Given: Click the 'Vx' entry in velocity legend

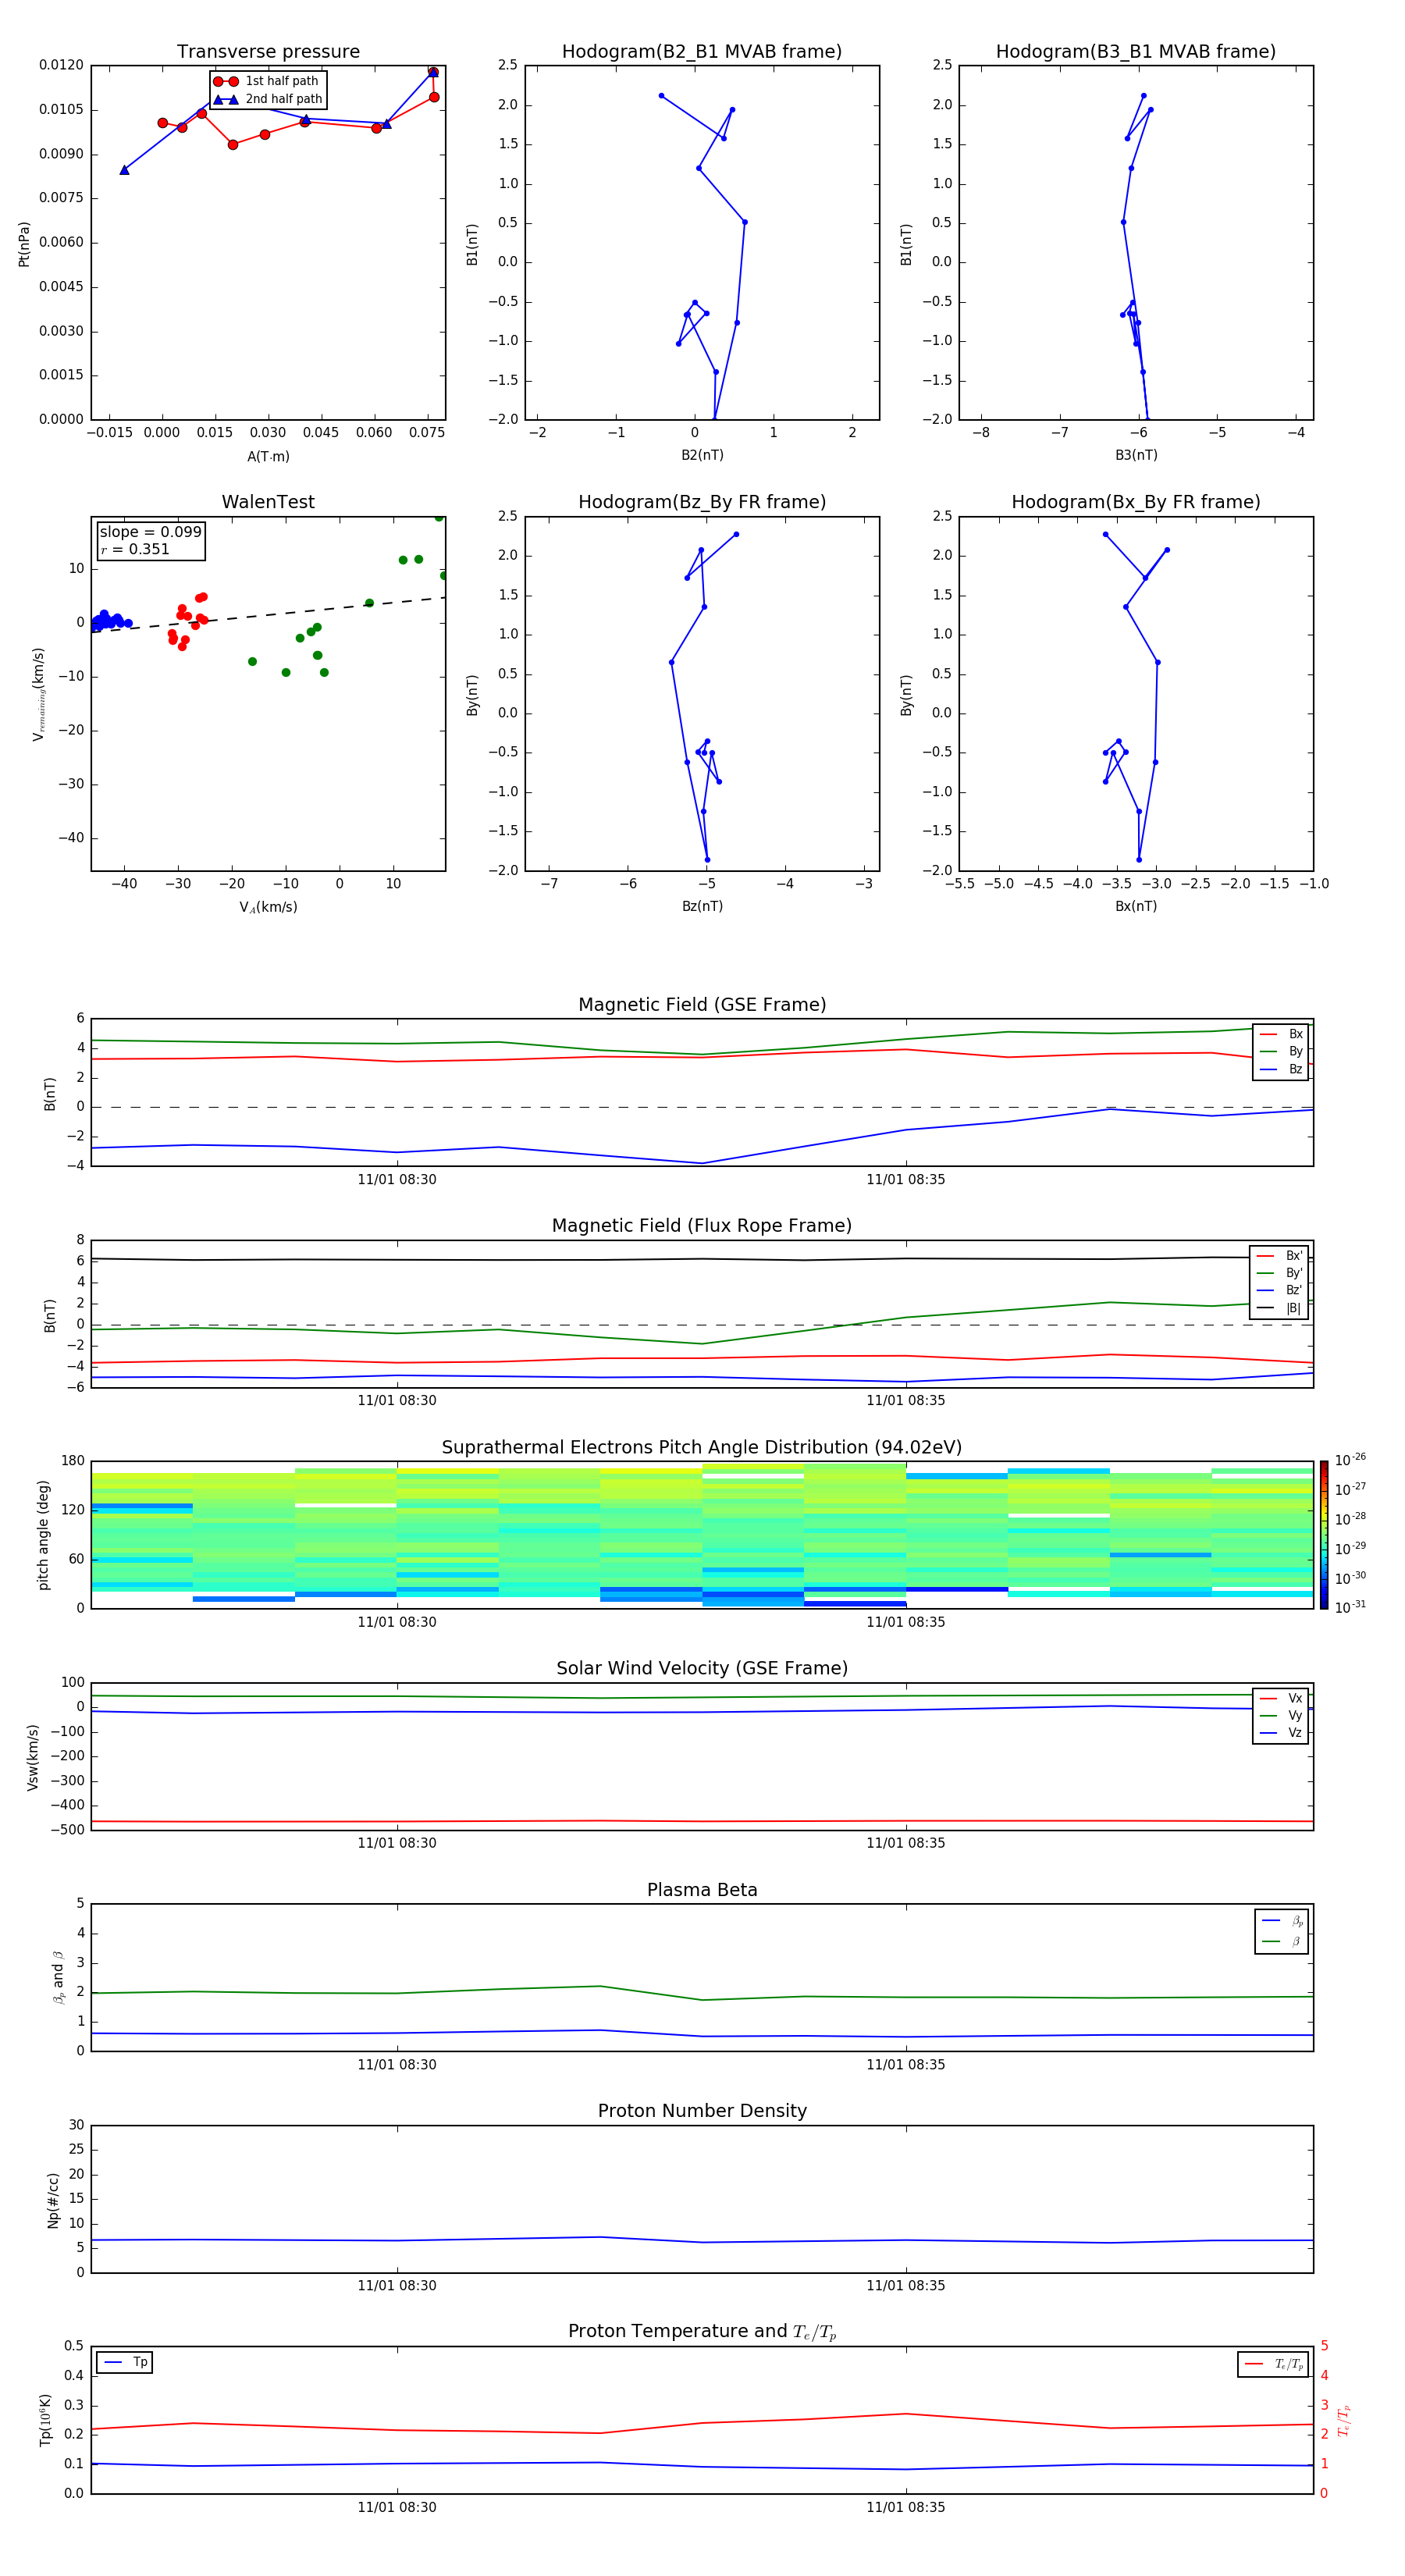Looking at the screenshot, I should 1281,1698.
